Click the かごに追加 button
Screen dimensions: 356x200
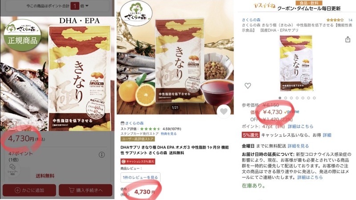click(x=29, y=190)
